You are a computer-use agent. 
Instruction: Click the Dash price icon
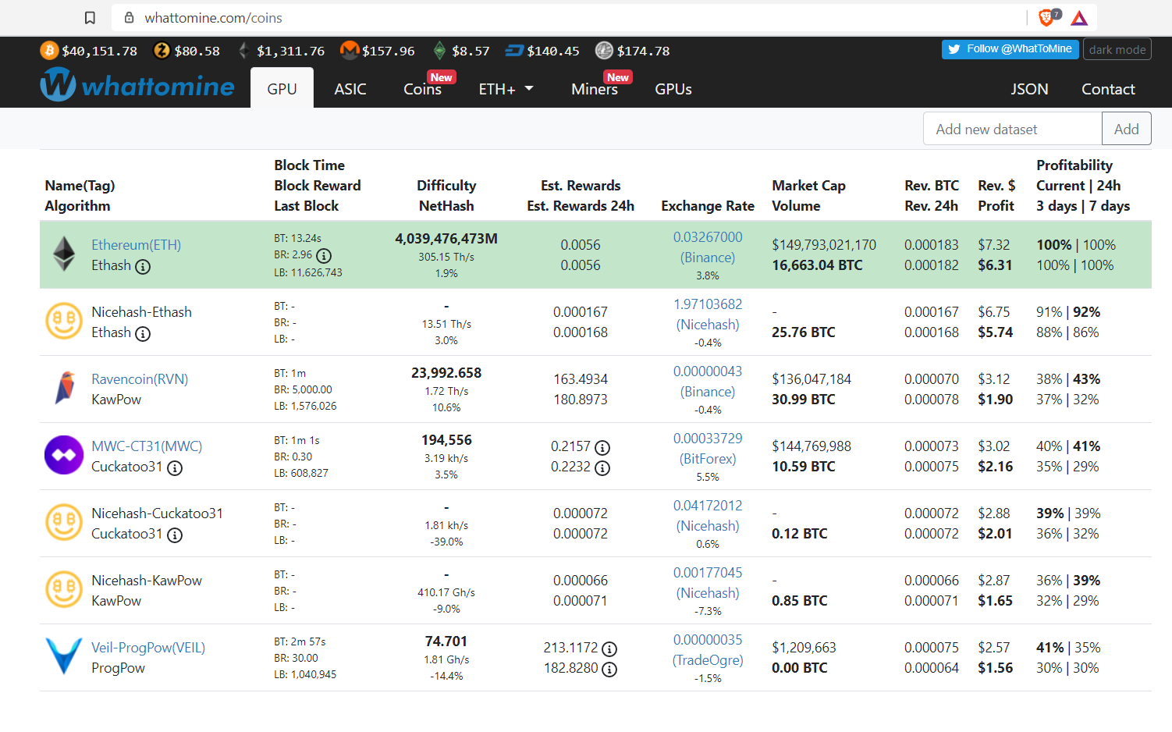(514, 51)
